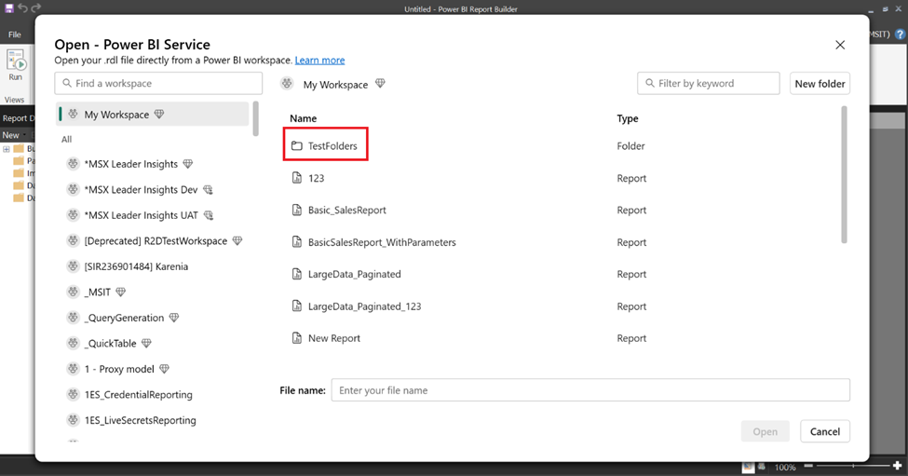Click the Open button
The width and height of the screenshot is (908, 476).
pyautogui.click(x=765, y=431)
